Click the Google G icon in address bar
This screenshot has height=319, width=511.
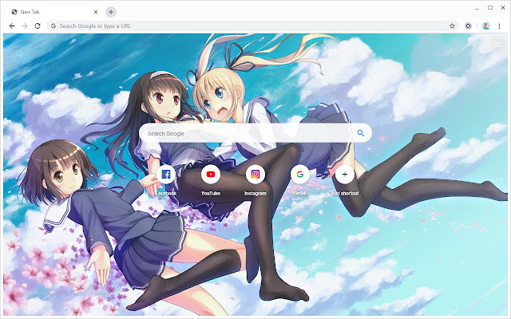[x=53, y=26]
